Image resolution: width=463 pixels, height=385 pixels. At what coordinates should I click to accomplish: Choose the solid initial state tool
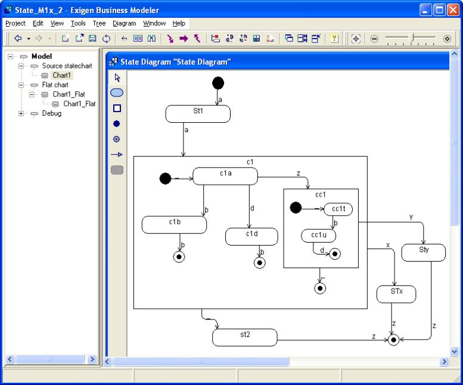[x=117, y=123]
